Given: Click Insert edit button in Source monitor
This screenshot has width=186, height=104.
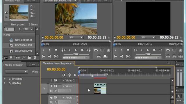Looking at the screenshot, I should (99, 56).
